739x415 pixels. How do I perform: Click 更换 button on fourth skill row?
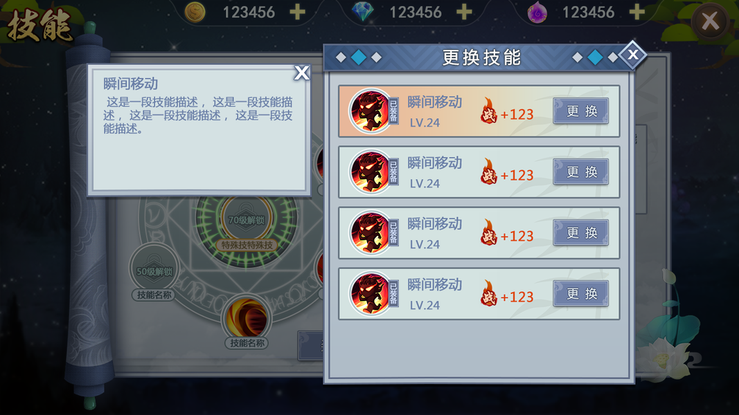[580, 293]
